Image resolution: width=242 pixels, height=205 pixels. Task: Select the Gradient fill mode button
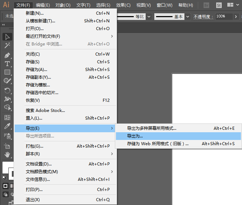[x=12, y=186]
